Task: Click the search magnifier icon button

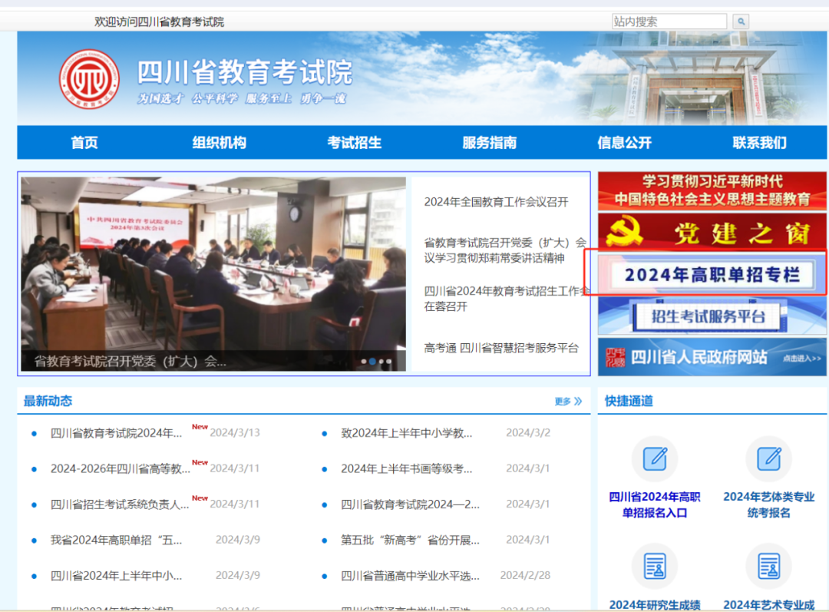Action: [x=741, y=22]
